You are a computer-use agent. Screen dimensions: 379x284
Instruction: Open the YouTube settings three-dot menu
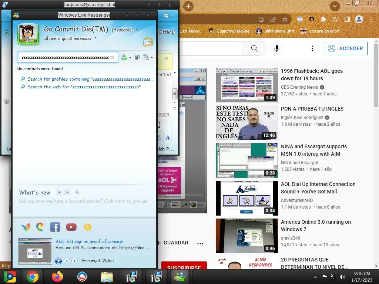[x=312, y=48]
